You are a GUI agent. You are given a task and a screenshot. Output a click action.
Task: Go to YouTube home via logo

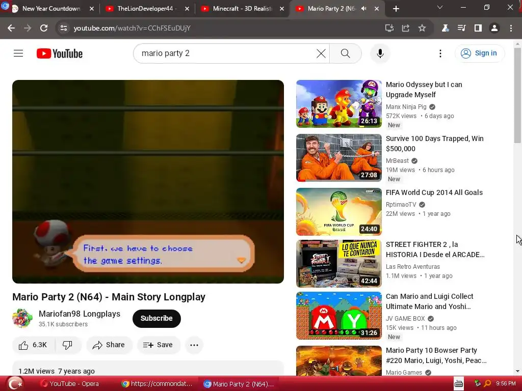(60, 53)
